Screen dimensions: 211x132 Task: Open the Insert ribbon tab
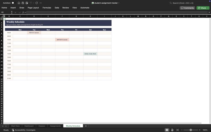pyautogui.click(x=13, y=8)
